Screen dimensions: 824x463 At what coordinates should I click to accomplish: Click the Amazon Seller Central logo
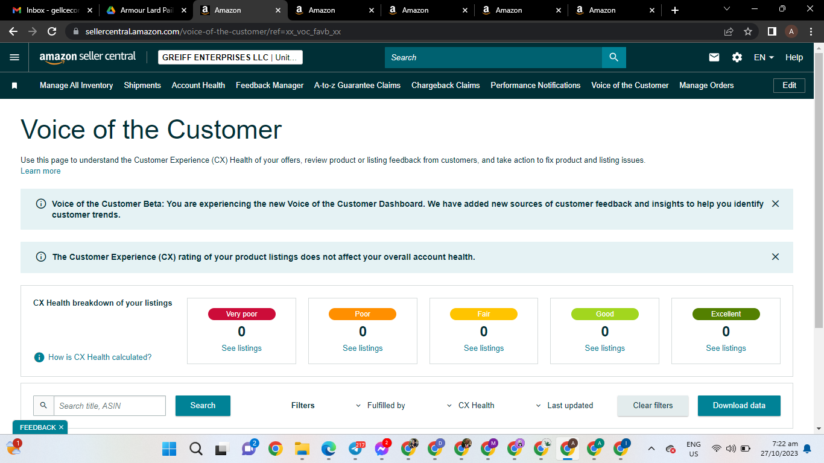[87, 57]
